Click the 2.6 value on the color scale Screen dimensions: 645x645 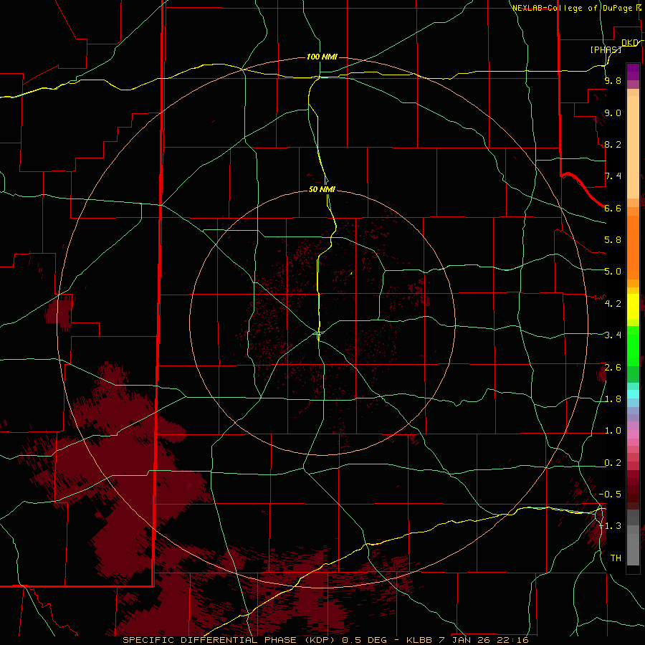613,368
